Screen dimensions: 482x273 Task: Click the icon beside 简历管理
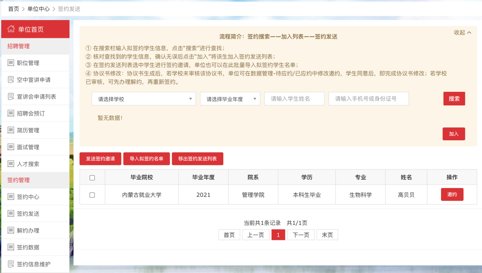point(11,130)
